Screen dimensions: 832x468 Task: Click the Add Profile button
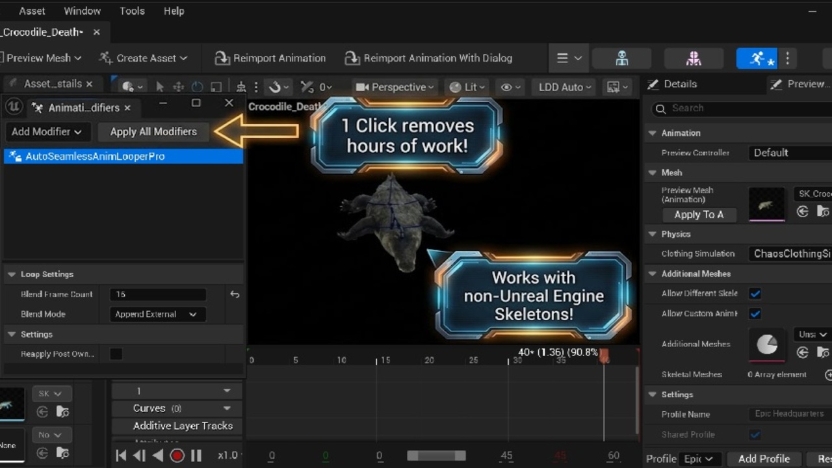[x=764, y=459]
